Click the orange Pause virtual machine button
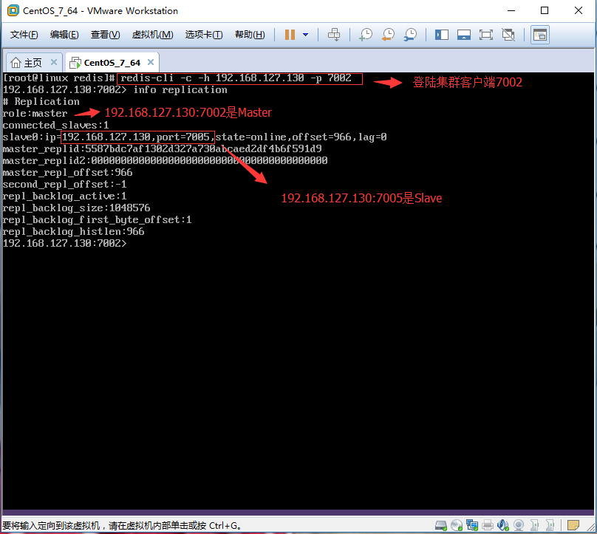The image size is (597, 534). (290, 35)
